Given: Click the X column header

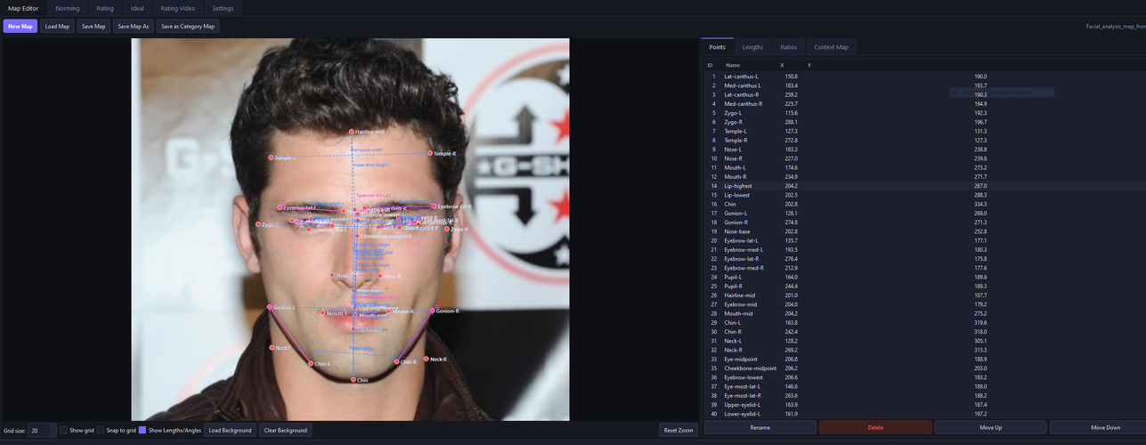Looking at the screenshot, I should pos(783,65).
